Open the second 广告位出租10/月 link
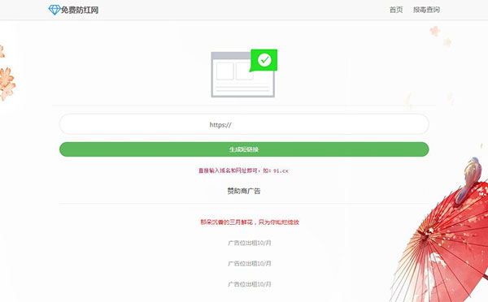The height and width of the screenshot is (302, 488). pos(250,264)
